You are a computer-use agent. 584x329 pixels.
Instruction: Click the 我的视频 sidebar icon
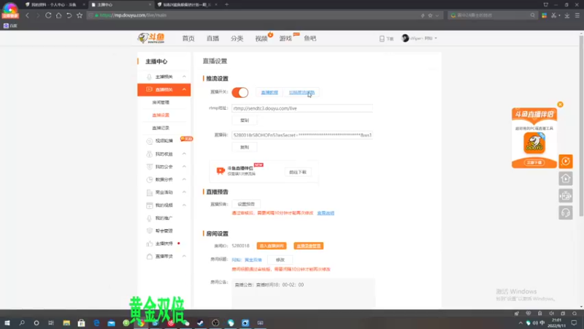tap(150, 205)
